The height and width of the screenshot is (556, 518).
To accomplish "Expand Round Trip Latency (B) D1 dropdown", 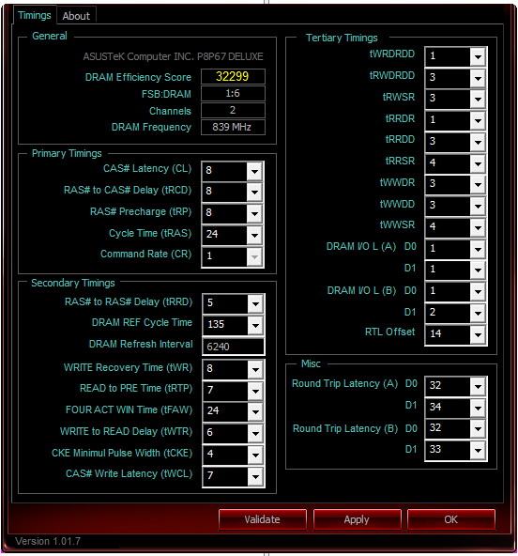I will pyautogui.click(x=478, y=451).
